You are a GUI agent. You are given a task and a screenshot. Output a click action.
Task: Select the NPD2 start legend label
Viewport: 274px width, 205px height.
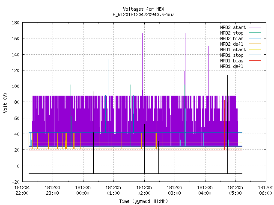233,27
